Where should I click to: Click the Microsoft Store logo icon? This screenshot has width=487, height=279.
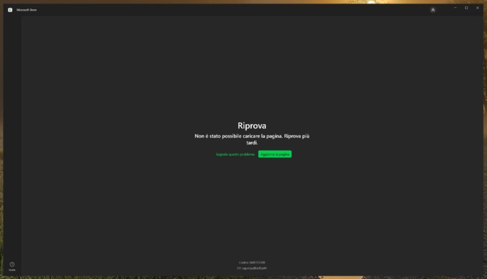click(10, 10)
